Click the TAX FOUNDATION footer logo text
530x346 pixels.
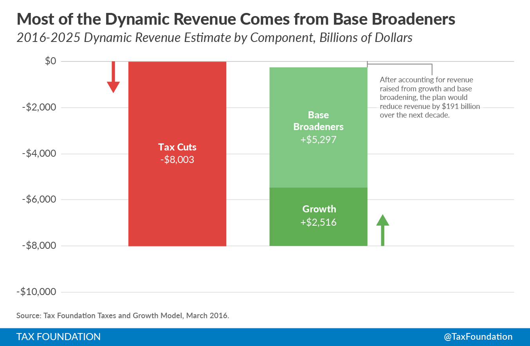click(58, 337)
